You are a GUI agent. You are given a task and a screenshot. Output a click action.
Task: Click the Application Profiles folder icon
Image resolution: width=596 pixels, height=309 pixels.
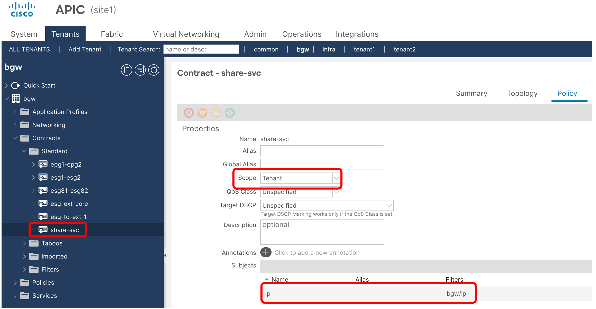pos(25,112)
